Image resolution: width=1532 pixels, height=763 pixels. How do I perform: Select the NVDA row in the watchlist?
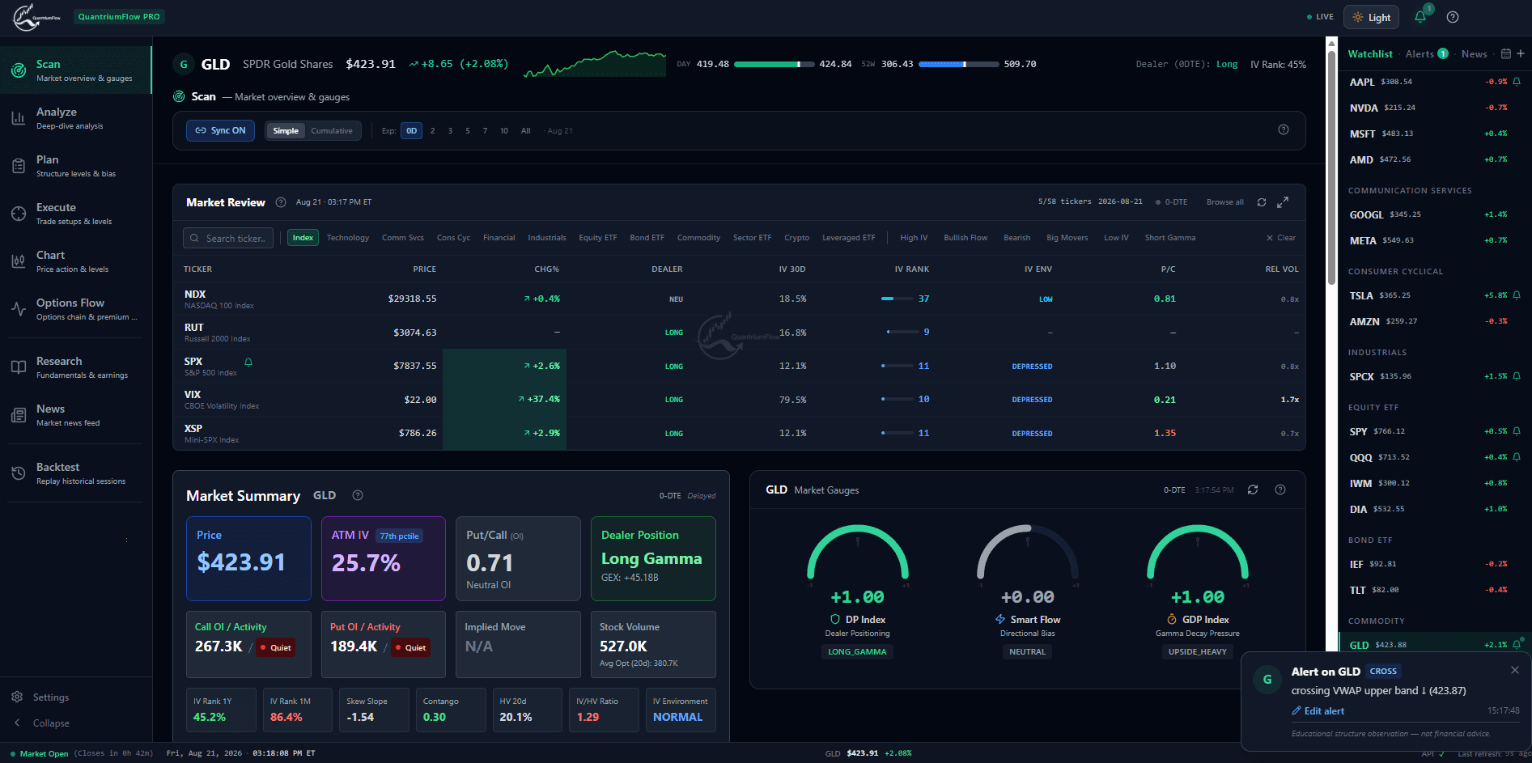tap(1435, 108)
